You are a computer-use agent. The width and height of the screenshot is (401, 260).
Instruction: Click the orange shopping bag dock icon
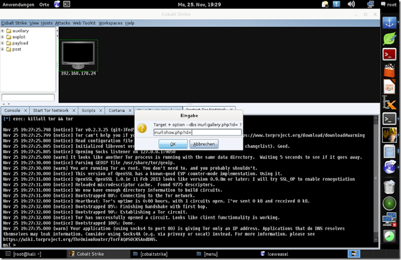(389, 70)
